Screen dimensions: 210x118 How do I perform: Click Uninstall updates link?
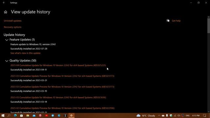click(x=12, y=21)
